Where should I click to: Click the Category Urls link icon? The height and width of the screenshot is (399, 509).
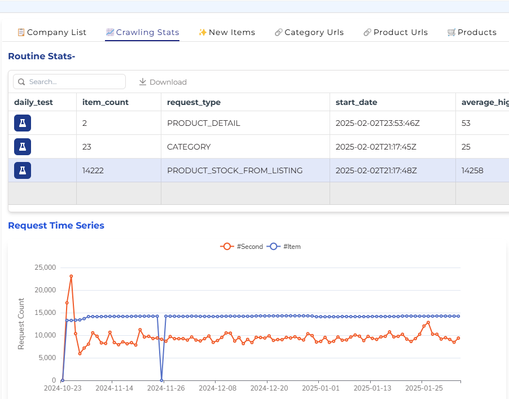278,32
